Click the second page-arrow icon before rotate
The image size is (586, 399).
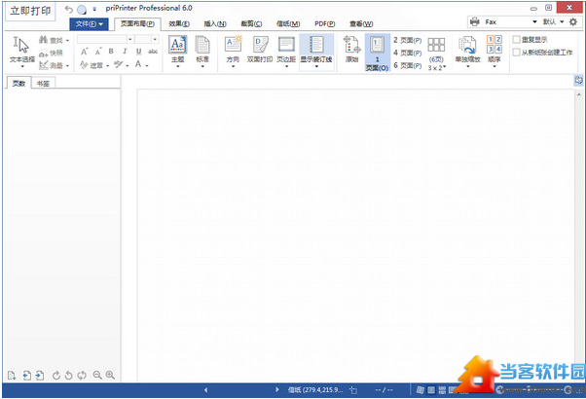click(40, 375)
